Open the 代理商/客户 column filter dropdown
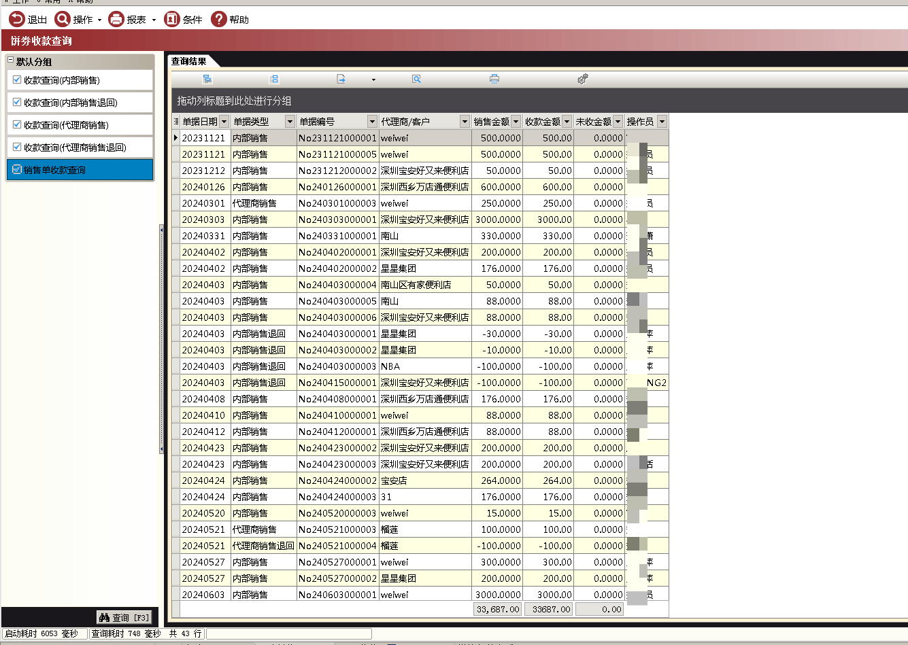The height and width of the screenshot is (645, 908). click(465, 122)
